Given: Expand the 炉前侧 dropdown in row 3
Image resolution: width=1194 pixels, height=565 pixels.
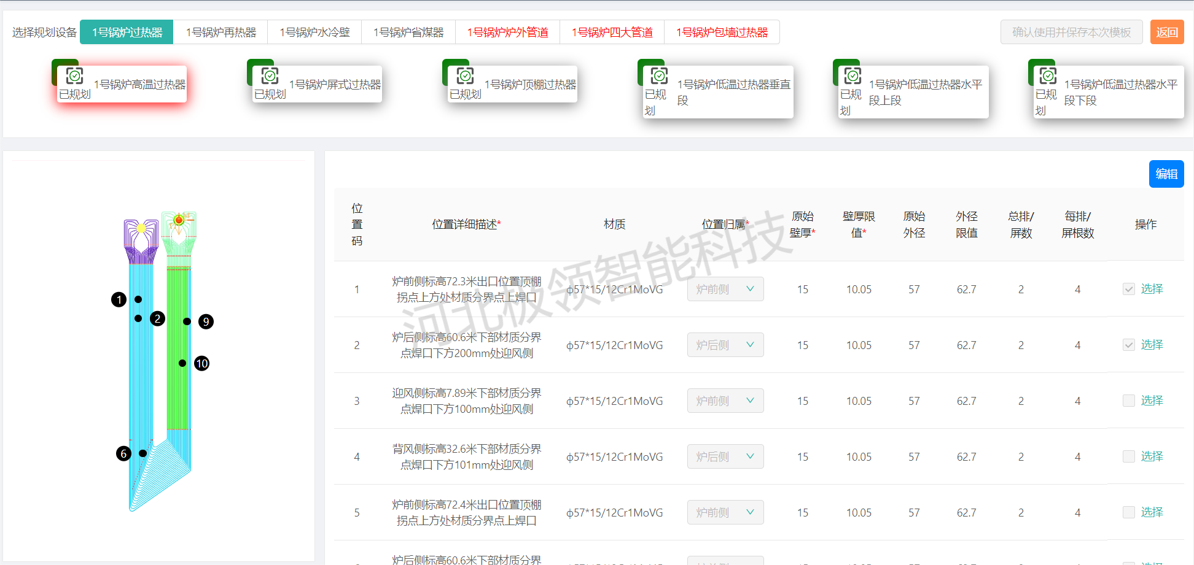Looking at the screenshot, I should coord(725,401).
